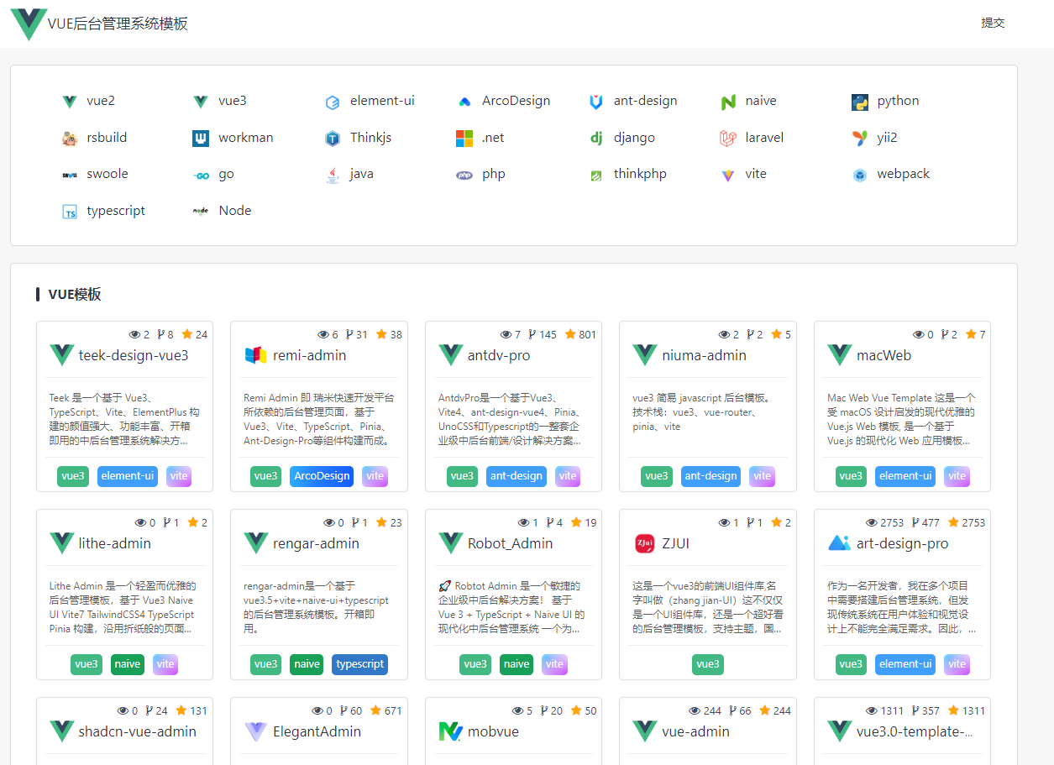Select the webpack category filter
This screenshot has height=765, width=1054.
[903, 174]
